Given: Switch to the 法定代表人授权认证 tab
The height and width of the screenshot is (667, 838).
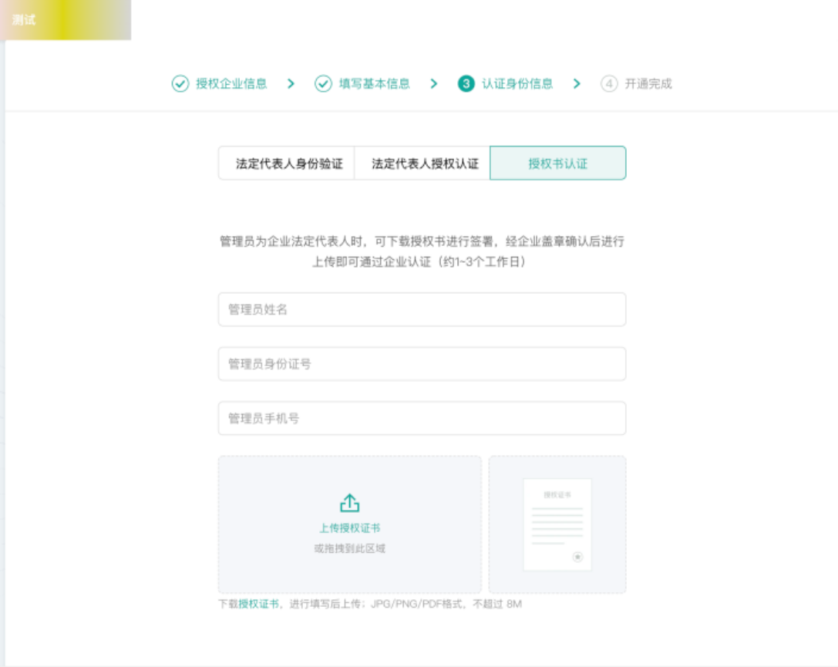Looking at the screenshot, I should click(422, 163).
